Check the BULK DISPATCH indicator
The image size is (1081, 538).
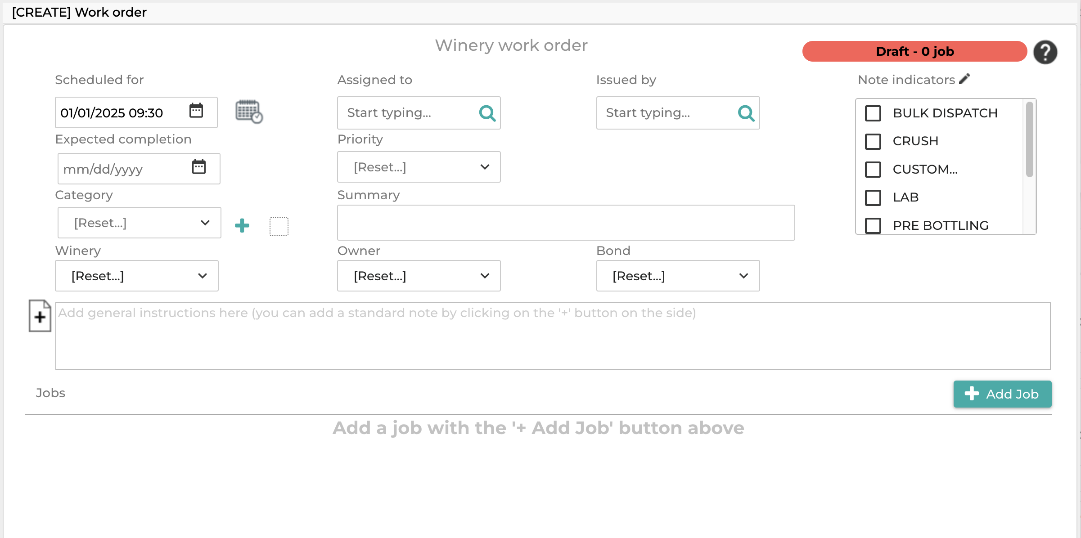point(873,113)
